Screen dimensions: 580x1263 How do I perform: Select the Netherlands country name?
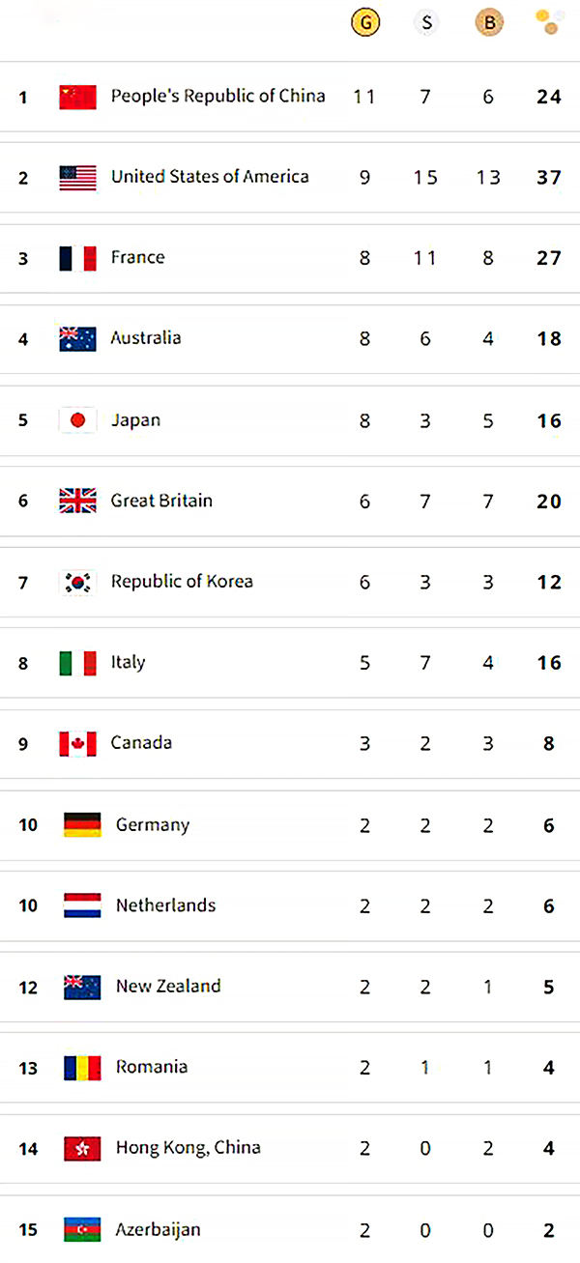[165, 905]
